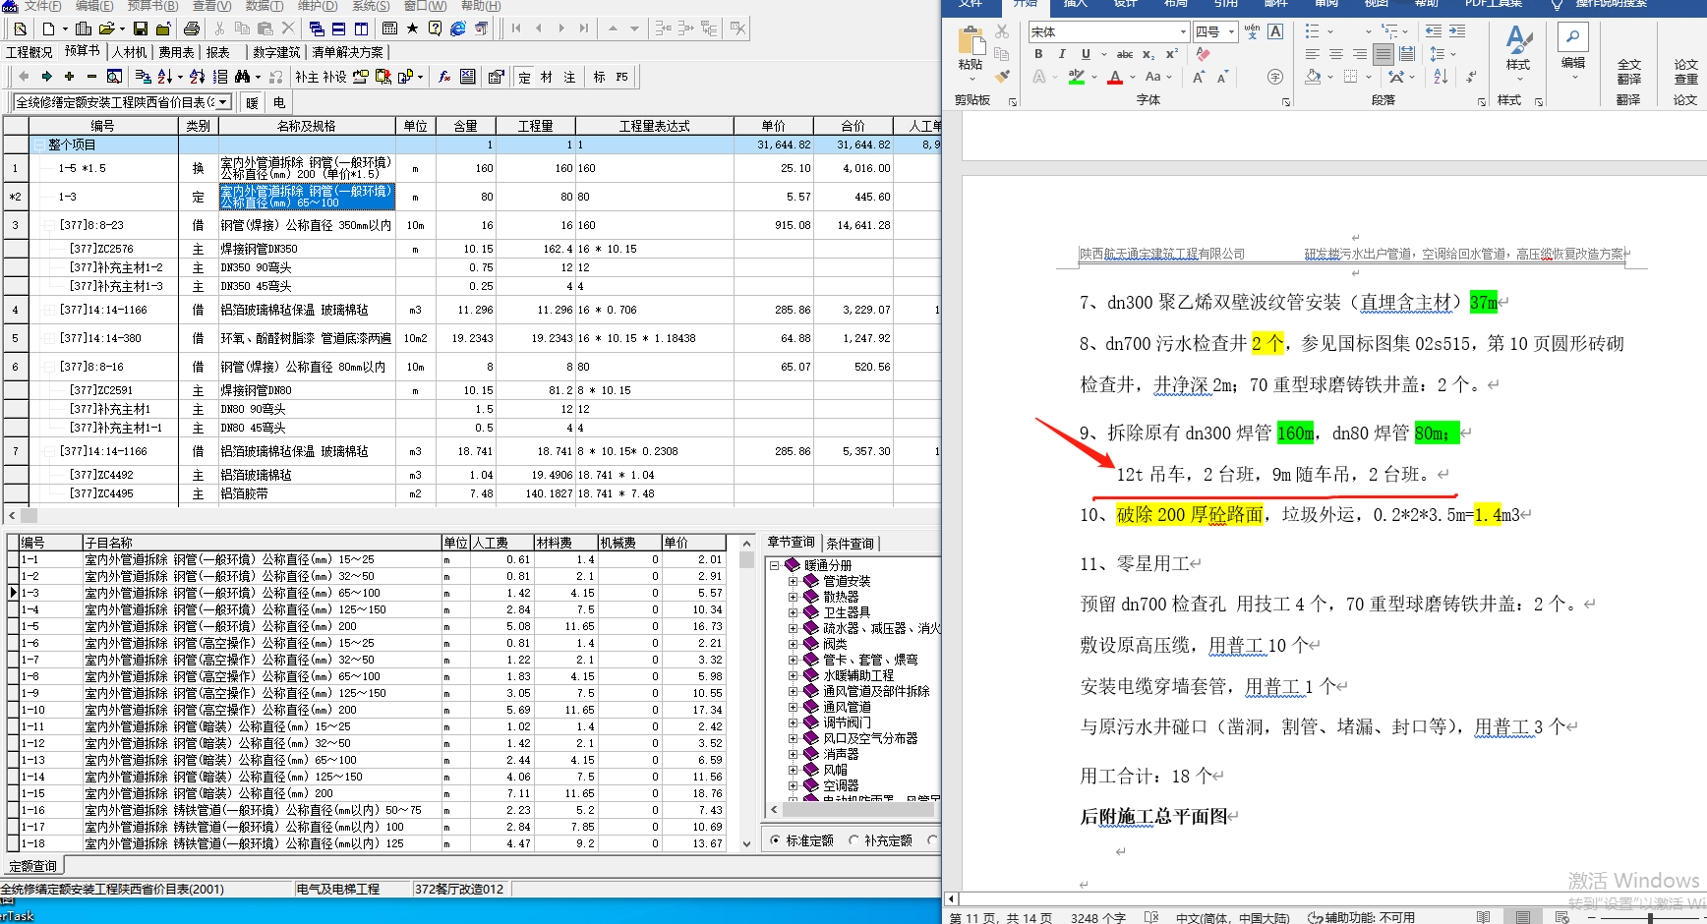Click the F5 button in budget toolbar

coord(621,77)
